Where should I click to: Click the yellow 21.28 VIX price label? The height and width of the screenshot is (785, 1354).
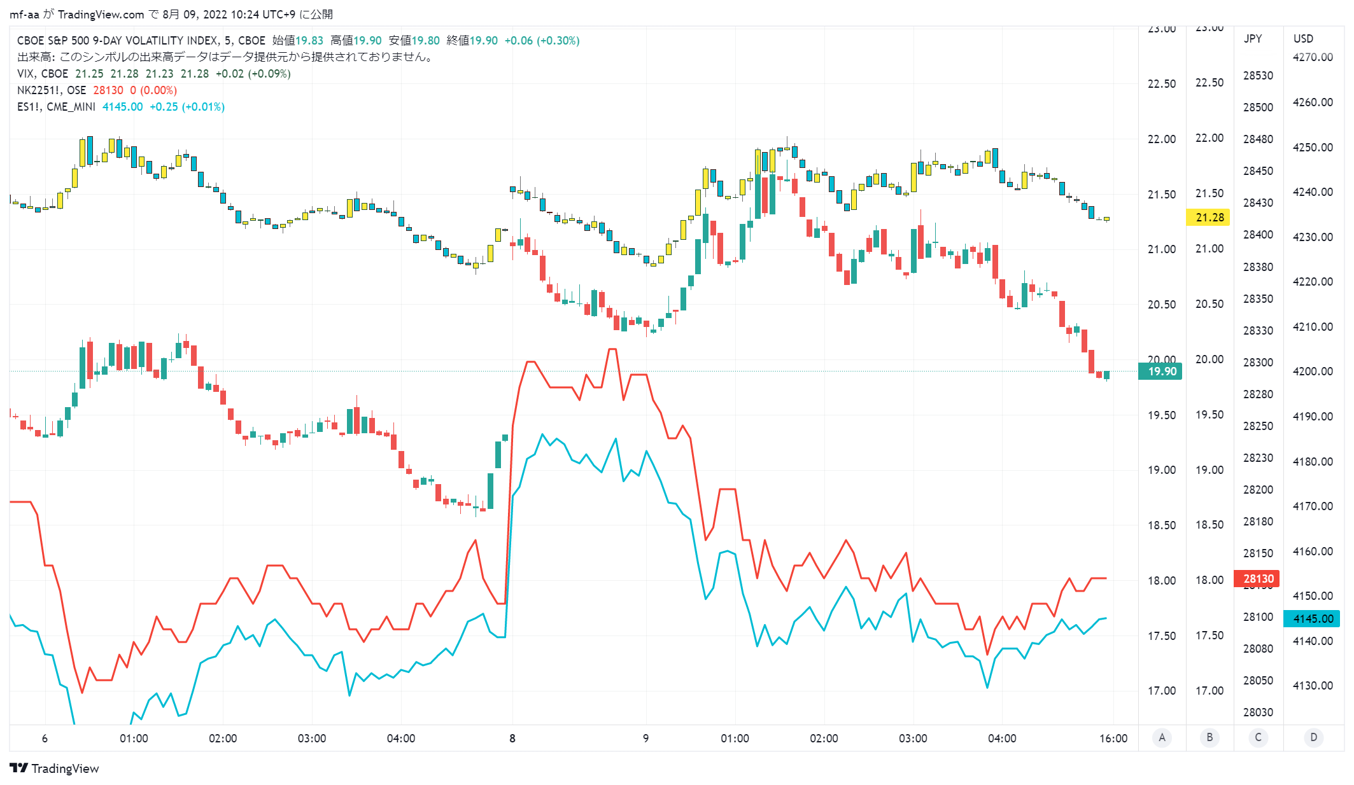(x=1208, y=218)
